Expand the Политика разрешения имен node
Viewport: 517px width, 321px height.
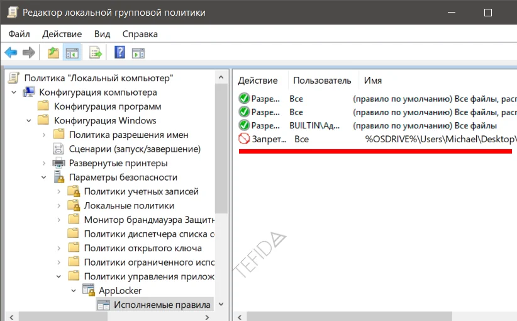(44, 135)
